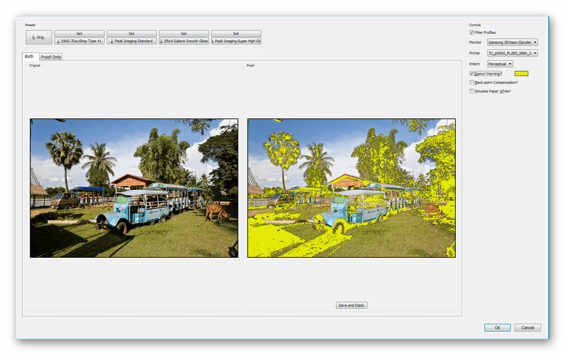Apply the Peak Imaging Standard preset
565x355 pixels.
tap(132, 41)
